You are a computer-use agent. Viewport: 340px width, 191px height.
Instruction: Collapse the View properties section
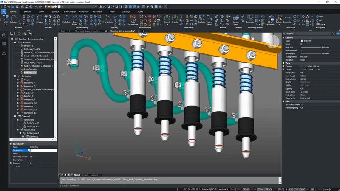[283, 63]
